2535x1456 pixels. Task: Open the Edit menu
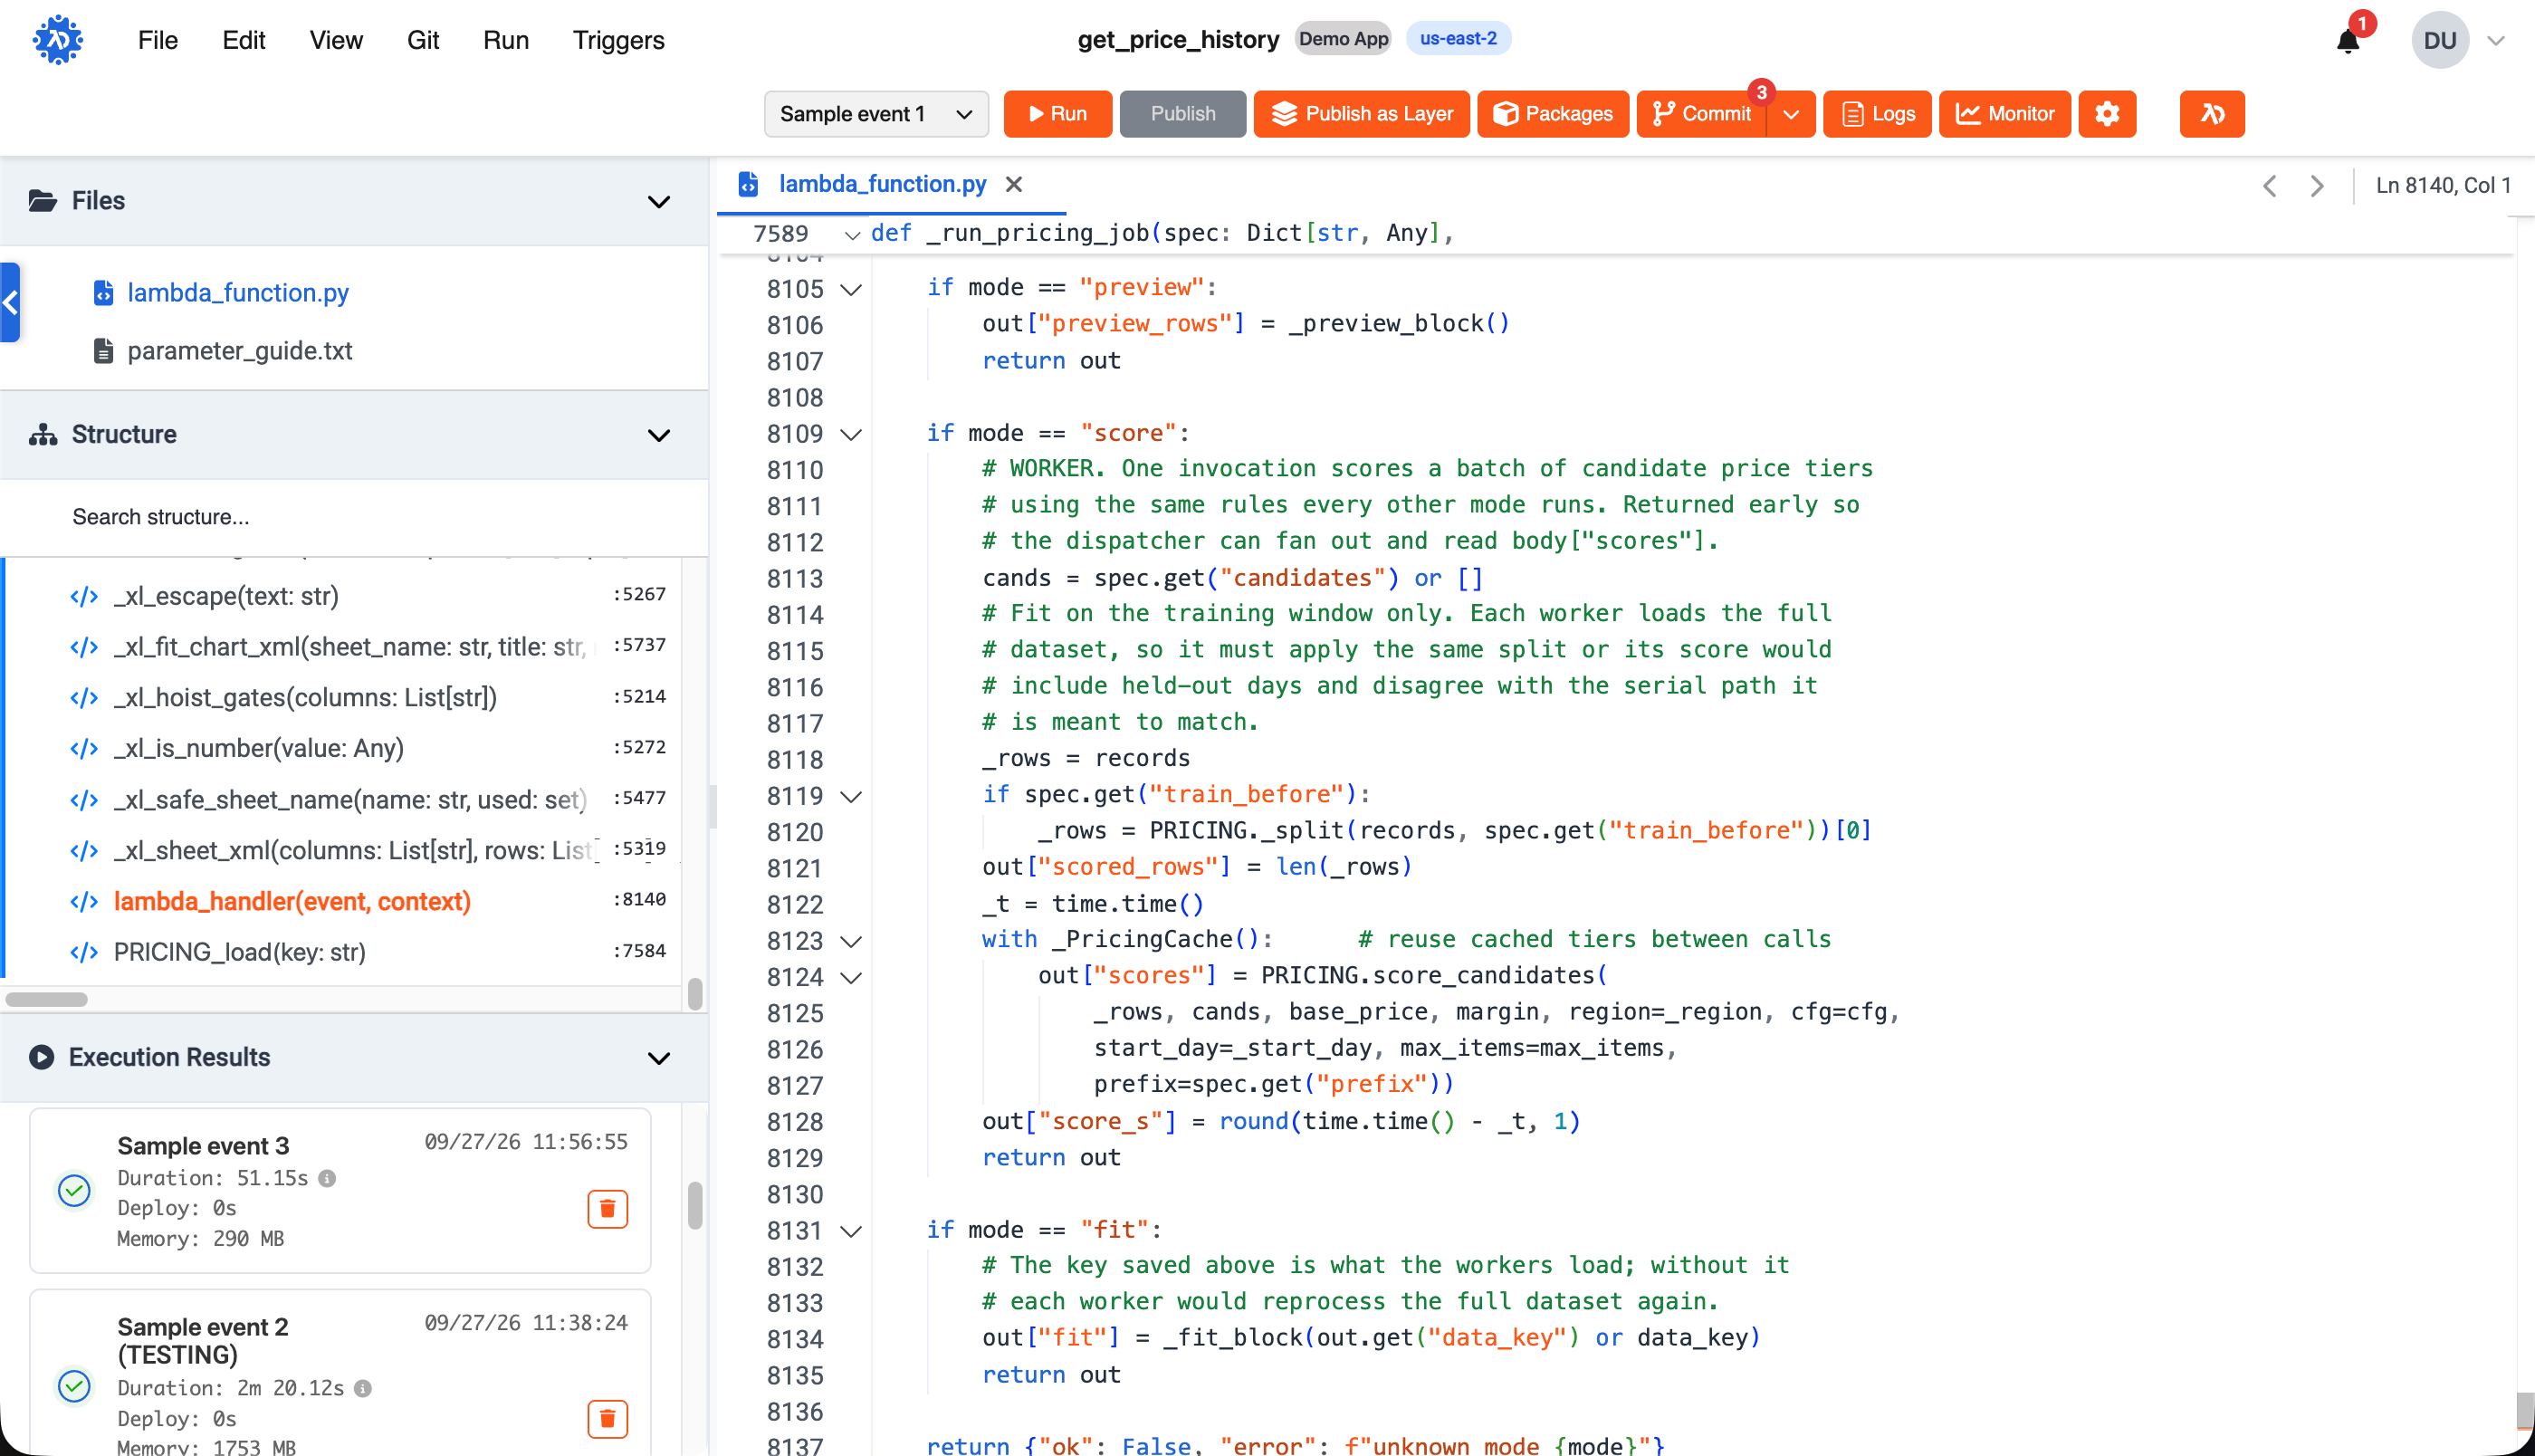(244, 40)
